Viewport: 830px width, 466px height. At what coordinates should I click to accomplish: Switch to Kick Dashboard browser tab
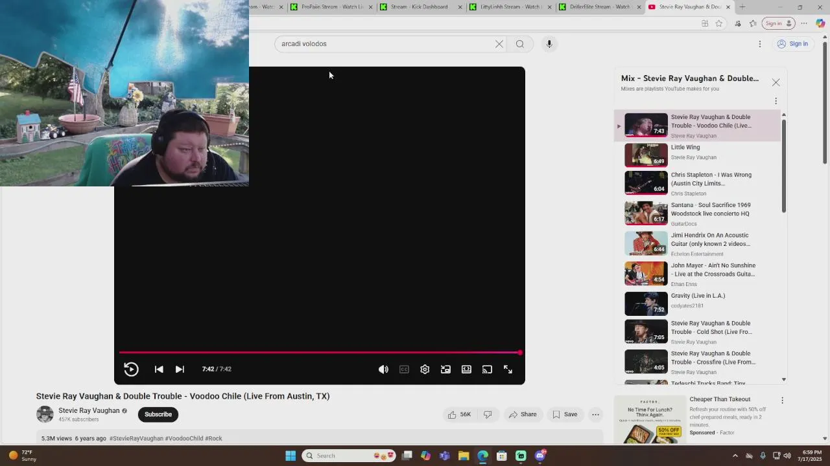pos(420,7)
